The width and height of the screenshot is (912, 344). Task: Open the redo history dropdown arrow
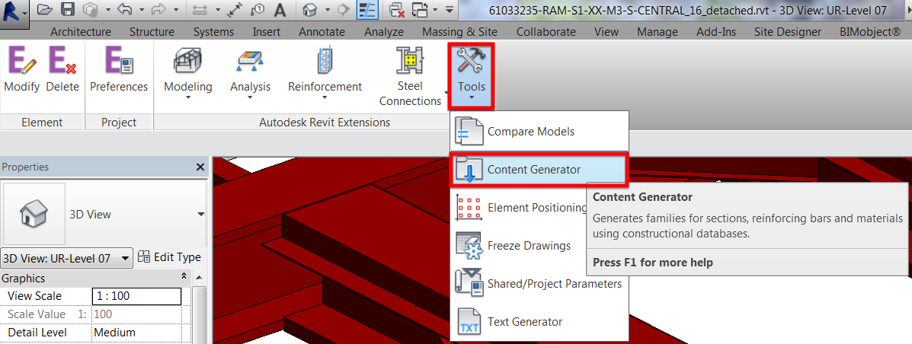pyautogui.click(x=176, y=10)
